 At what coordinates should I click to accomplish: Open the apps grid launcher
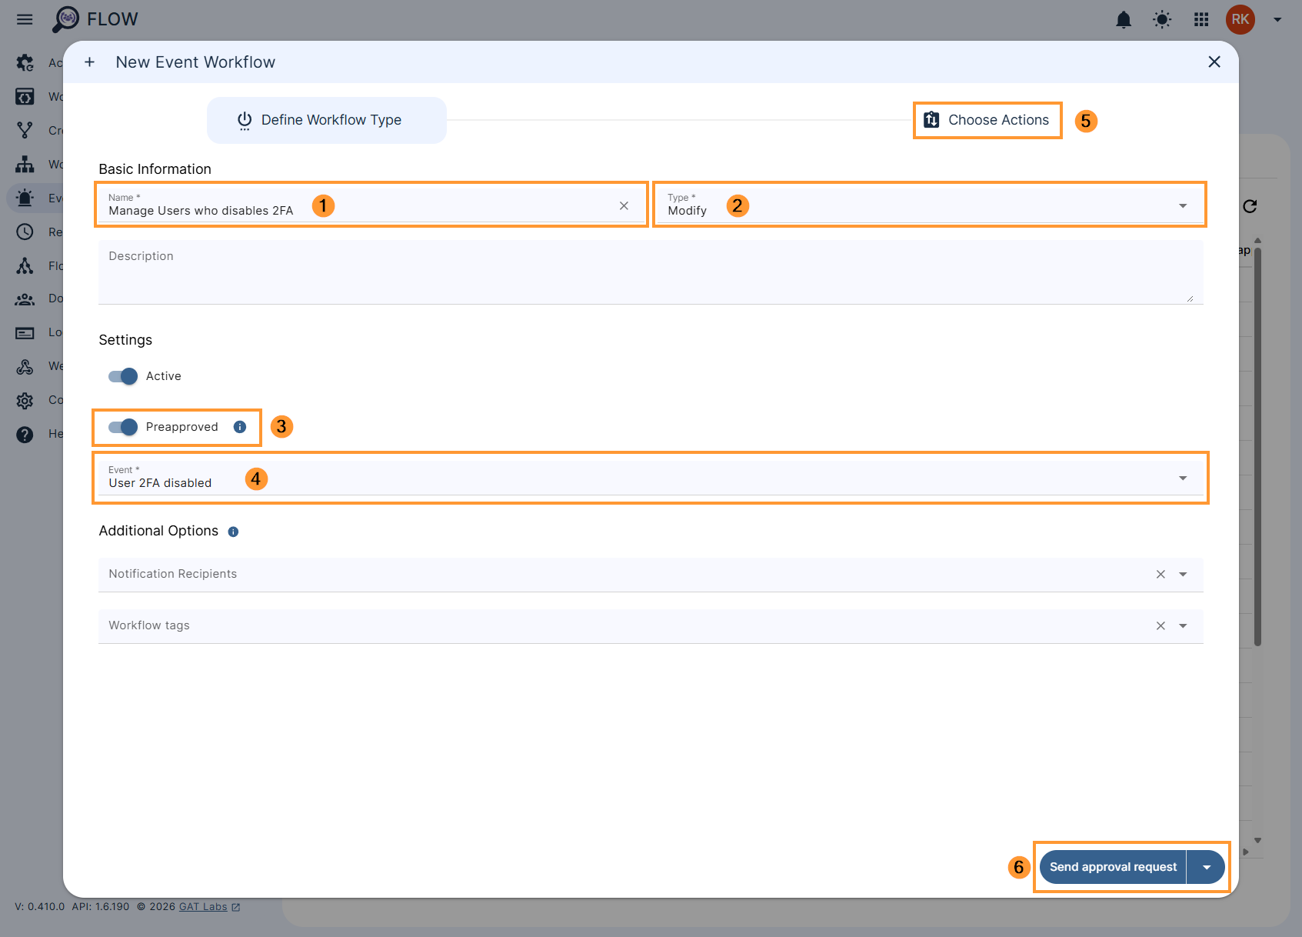tap(1200, 19)
